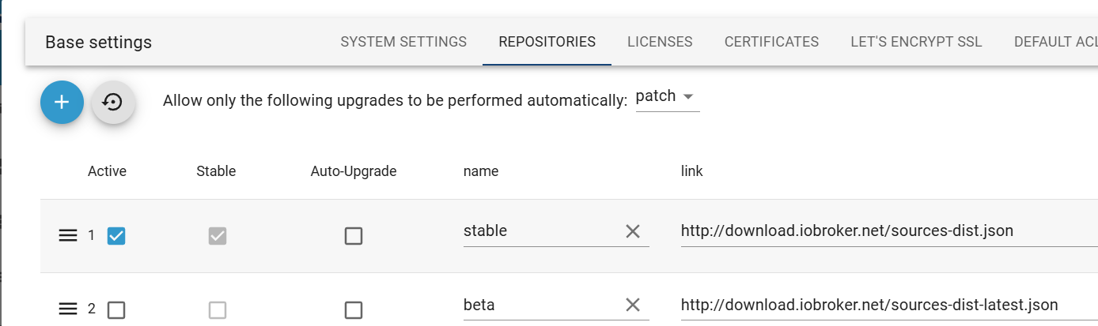Go to the Certificates tab
1098x326 pixels.
click(x=771, y=42)
